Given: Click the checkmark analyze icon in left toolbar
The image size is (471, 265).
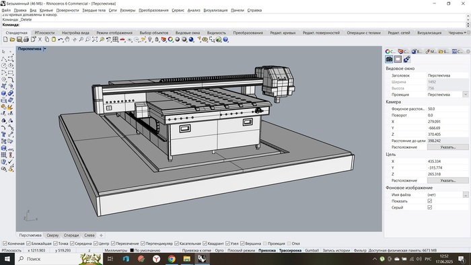Looking at the screenshot, I should click(x=11, y=162).
